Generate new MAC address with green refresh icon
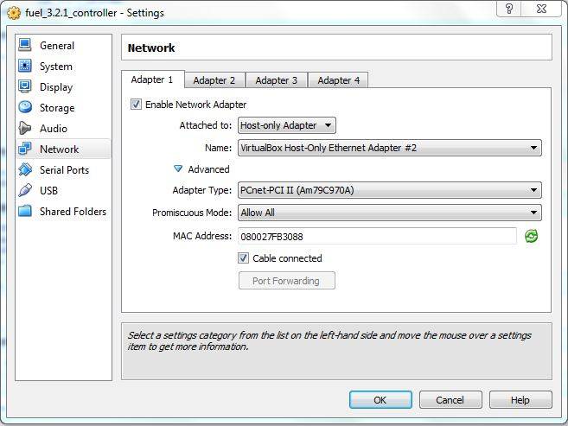 point(531,237)
